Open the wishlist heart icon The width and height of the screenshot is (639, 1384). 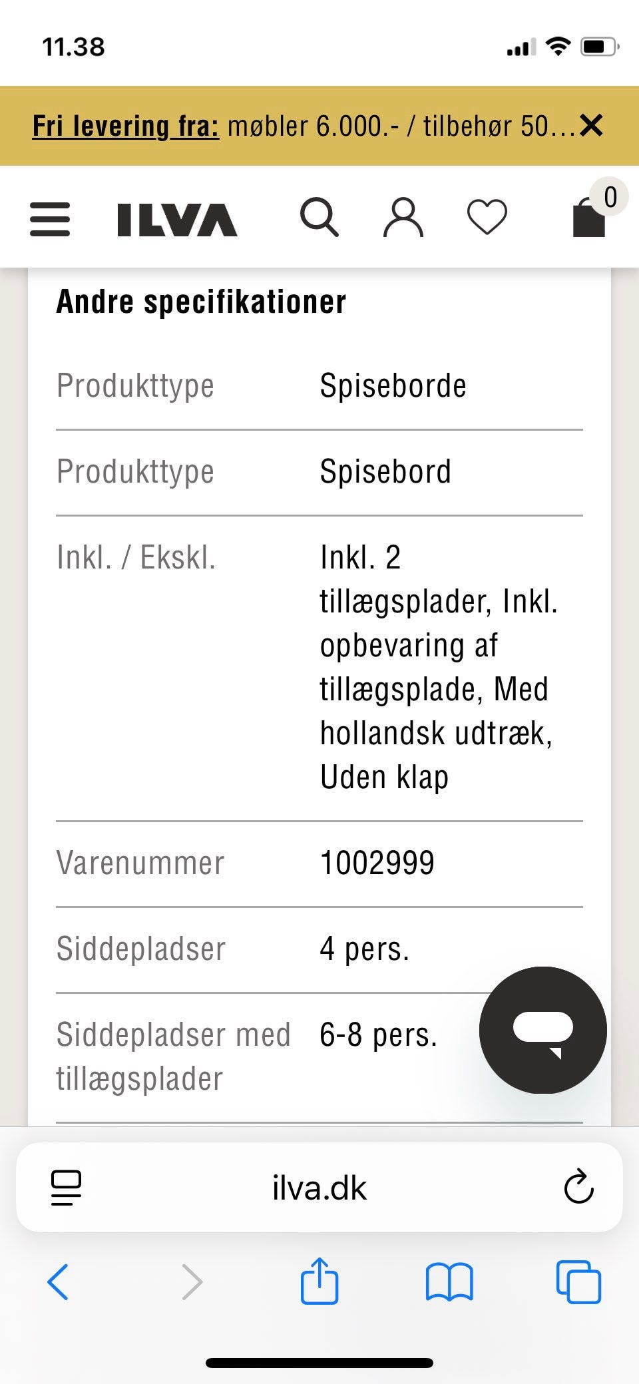point(487,218)
